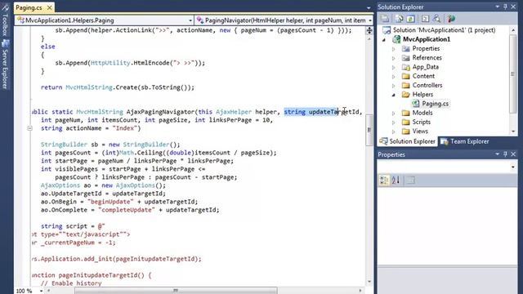Click the View Code icon in Solution Explorer
The width and height of the screenshot is (523, 294).
(425, 19)
